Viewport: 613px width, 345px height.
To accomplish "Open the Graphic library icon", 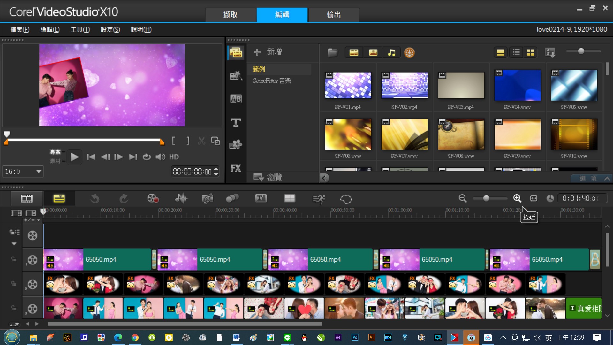I will coord(236,145).
